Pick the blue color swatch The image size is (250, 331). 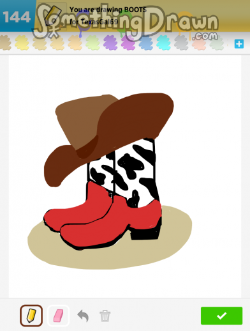click(146, 43)
